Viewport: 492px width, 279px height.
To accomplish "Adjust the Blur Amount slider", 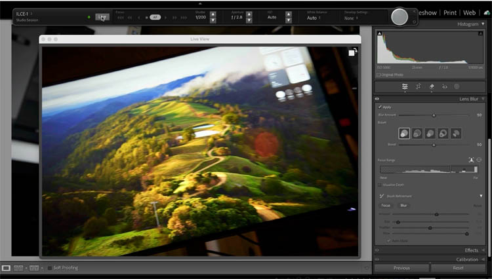I will (x=434, y=115).
